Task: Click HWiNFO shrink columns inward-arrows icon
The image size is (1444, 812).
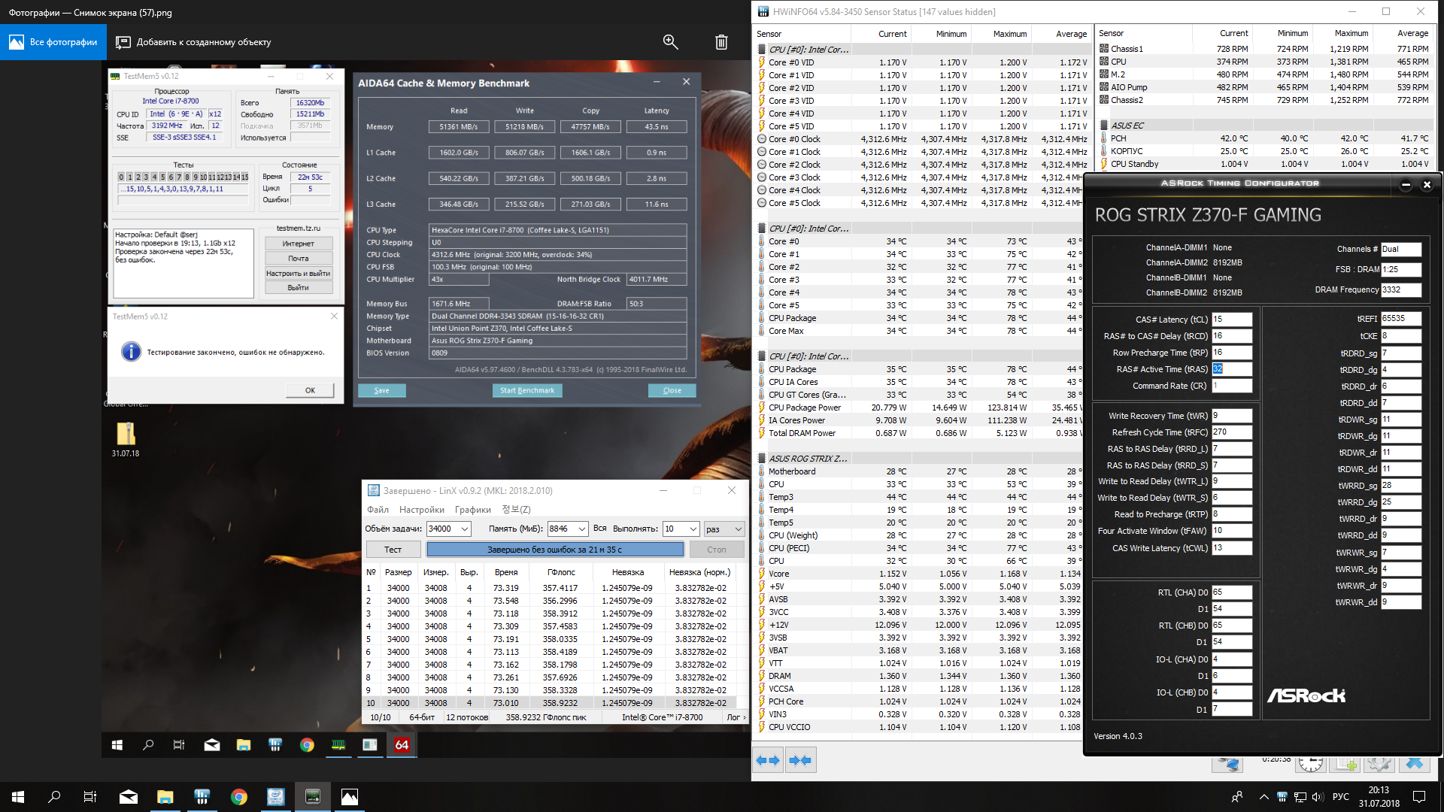Action: (800, 760)
